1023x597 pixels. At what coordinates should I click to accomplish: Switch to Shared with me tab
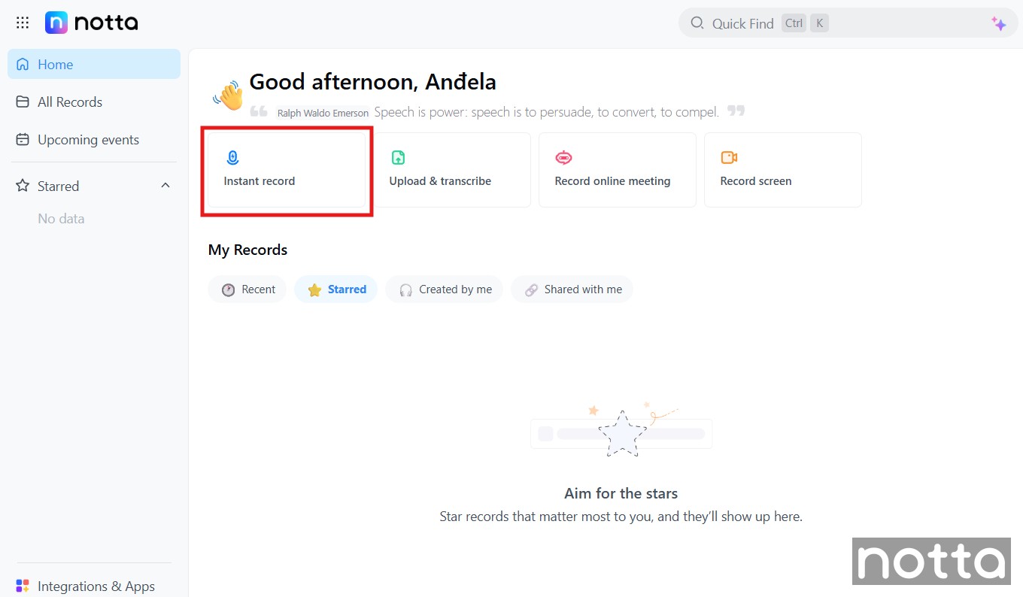pyautogui.click(x=572, y=289)
